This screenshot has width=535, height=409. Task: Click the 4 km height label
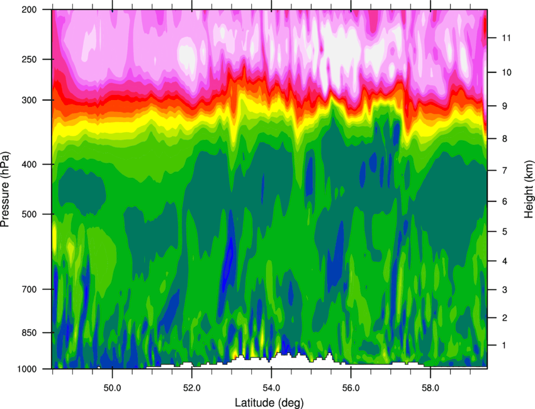pyautogui.click(x=504, y=261)
